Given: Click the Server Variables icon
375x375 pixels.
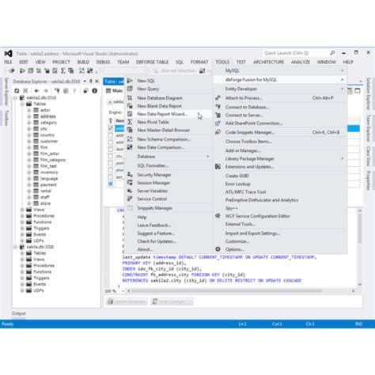Looking at the screenshot, I should [130, 191].
